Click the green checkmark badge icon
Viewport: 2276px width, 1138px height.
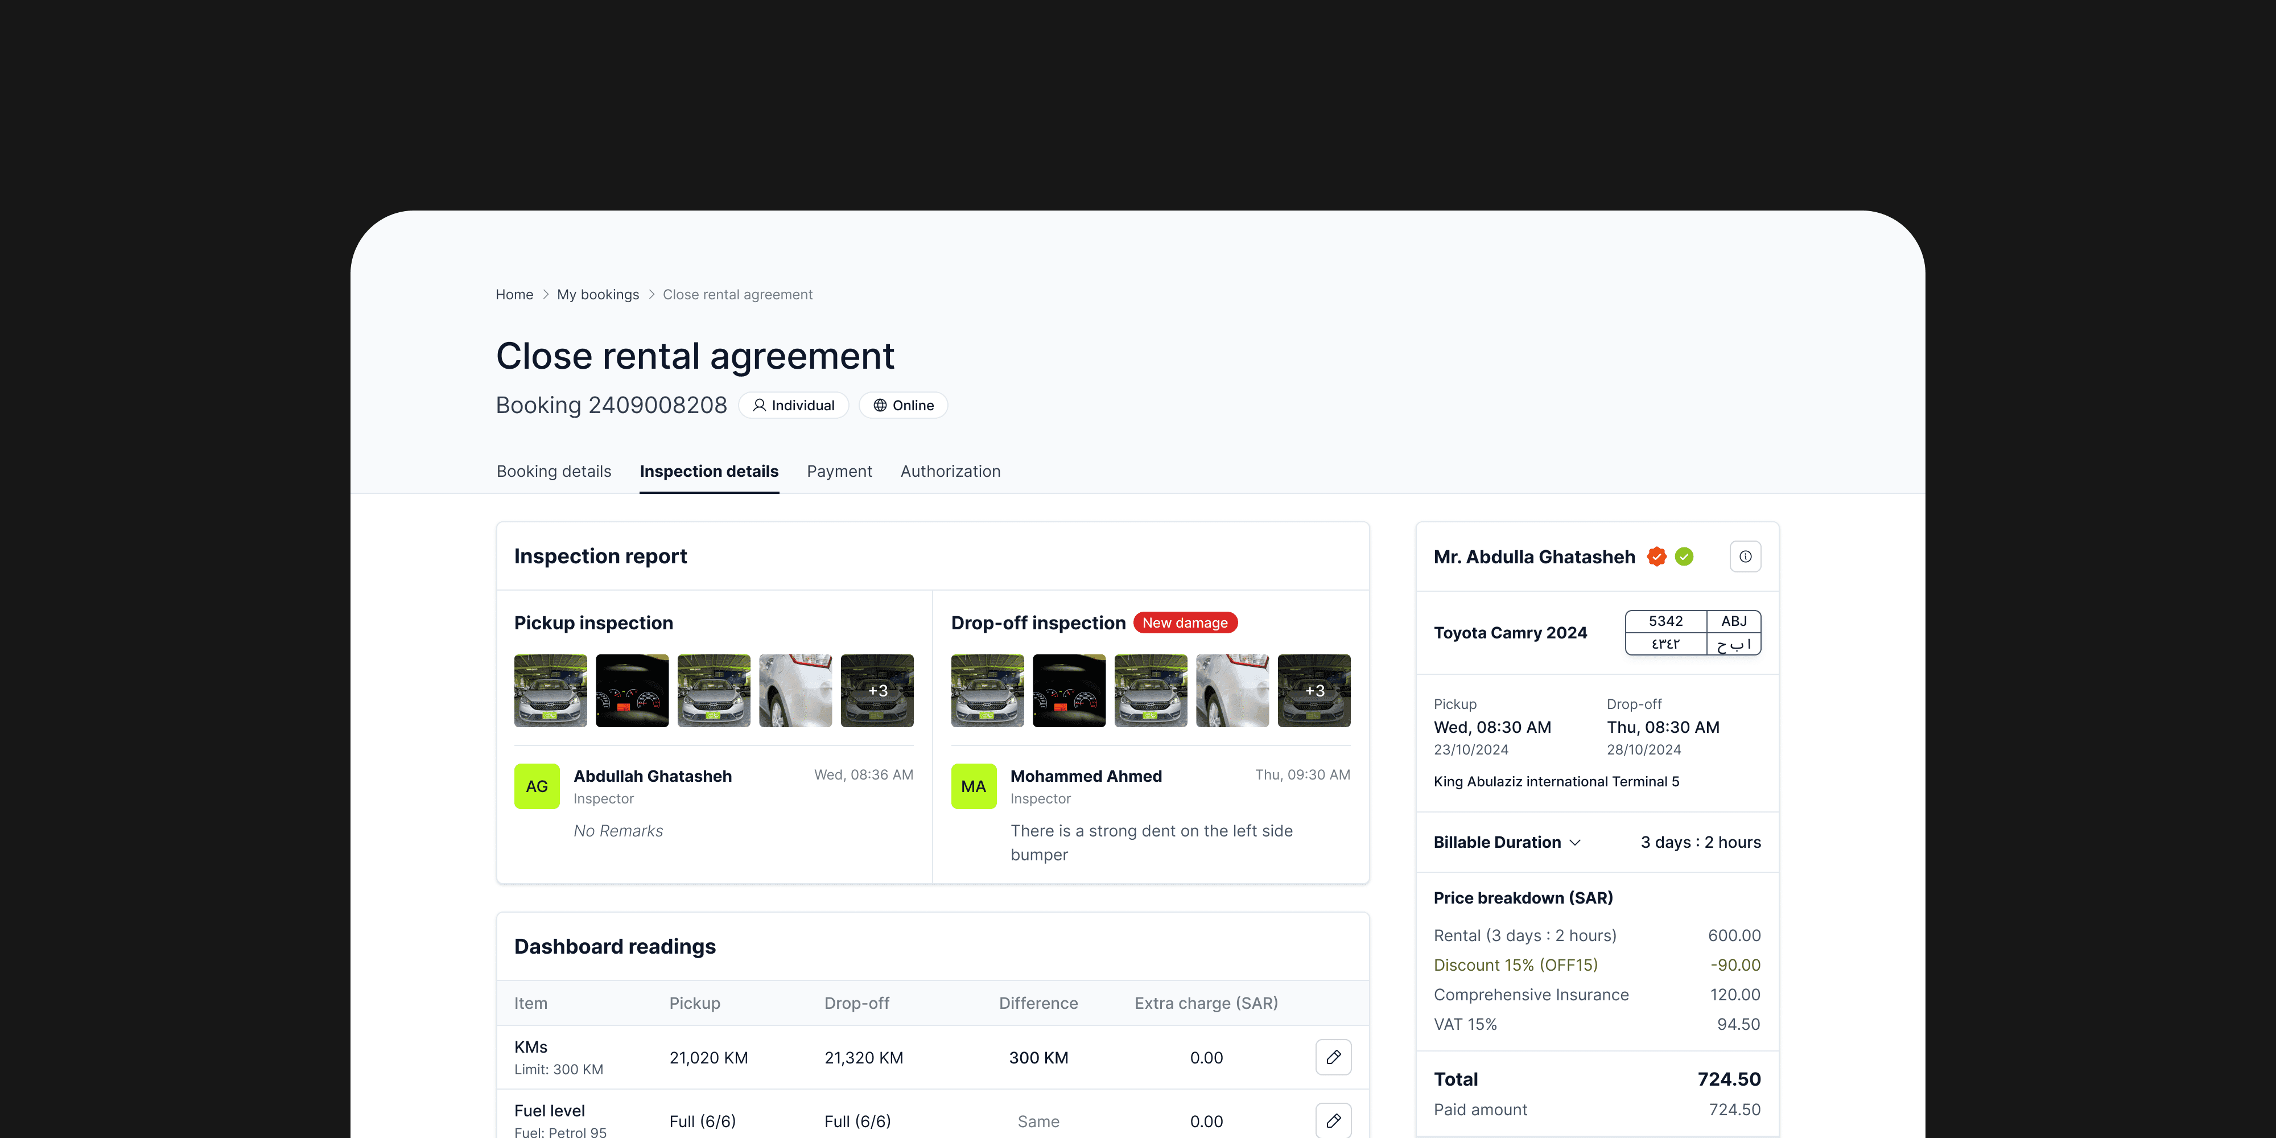1684,556
